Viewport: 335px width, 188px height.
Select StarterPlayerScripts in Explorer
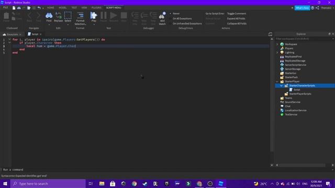pyautogui.click(x=300, y=94)
